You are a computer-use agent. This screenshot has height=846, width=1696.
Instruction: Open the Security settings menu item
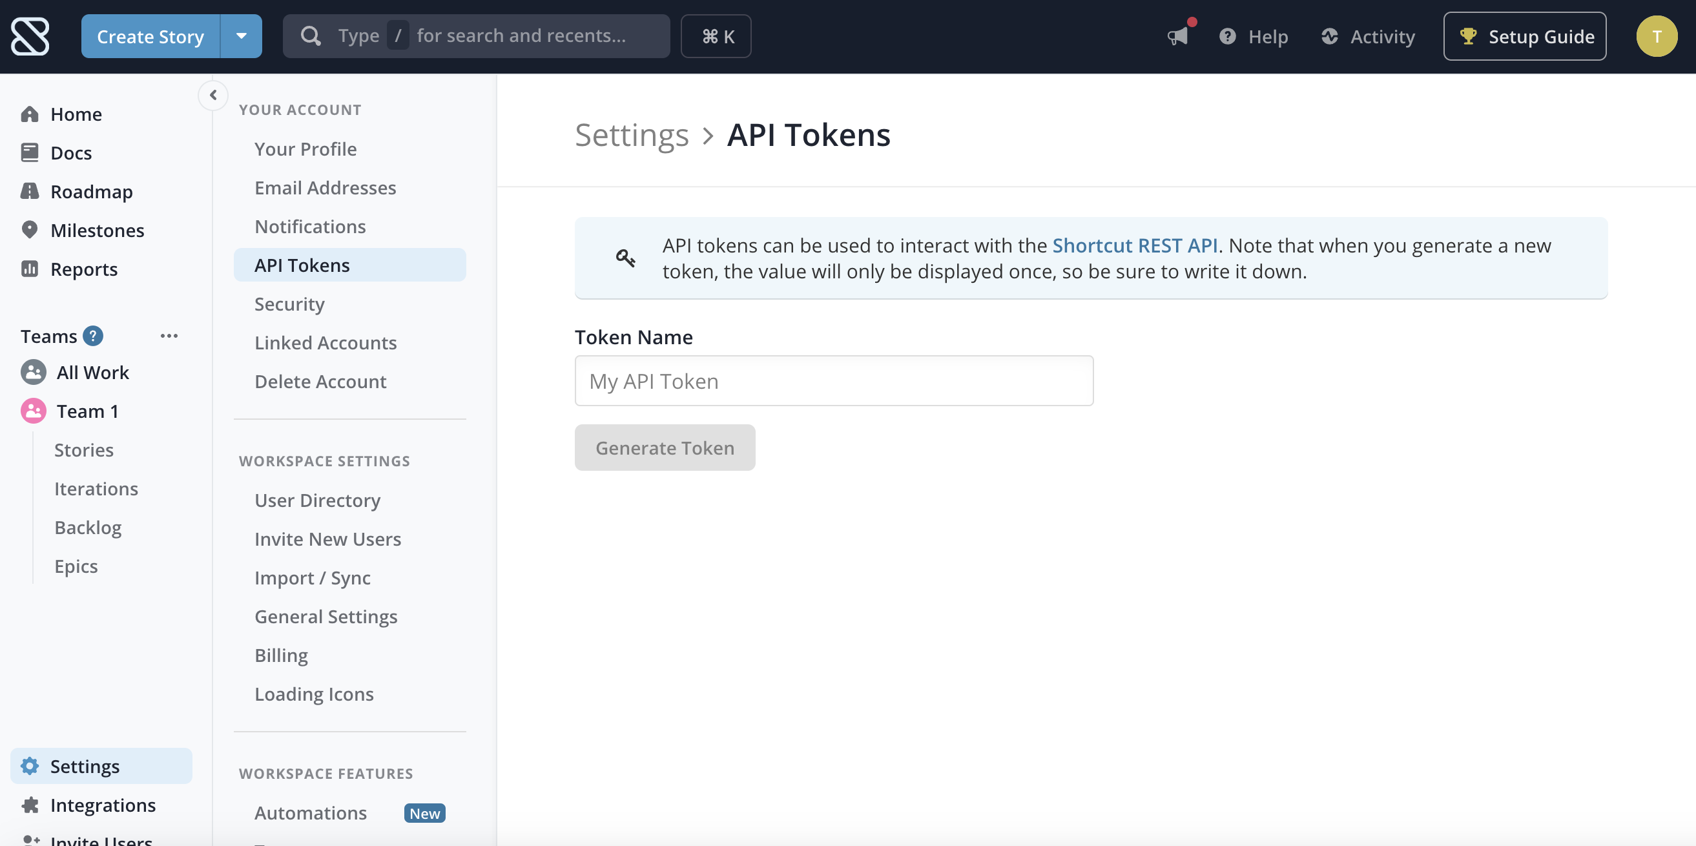click(289, 304)
